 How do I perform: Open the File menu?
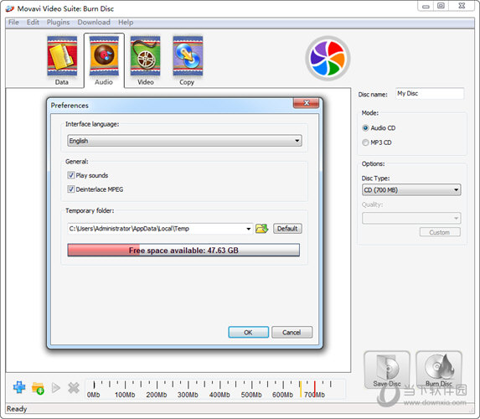tap(13, 23)
